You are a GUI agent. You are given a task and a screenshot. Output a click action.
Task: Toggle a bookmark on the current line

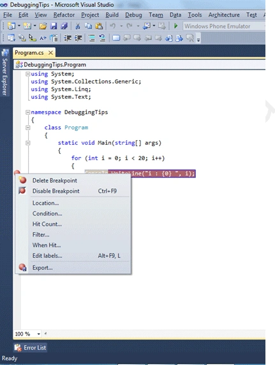coord(116,38)
